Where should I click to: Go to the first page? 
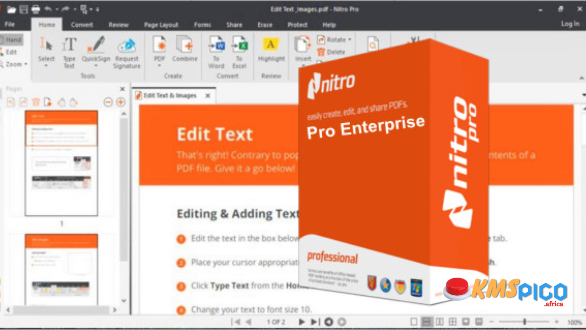click(x=236, y=322)
